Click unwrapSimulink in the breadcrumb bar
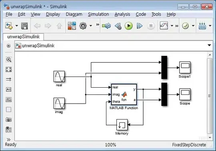 38,46
